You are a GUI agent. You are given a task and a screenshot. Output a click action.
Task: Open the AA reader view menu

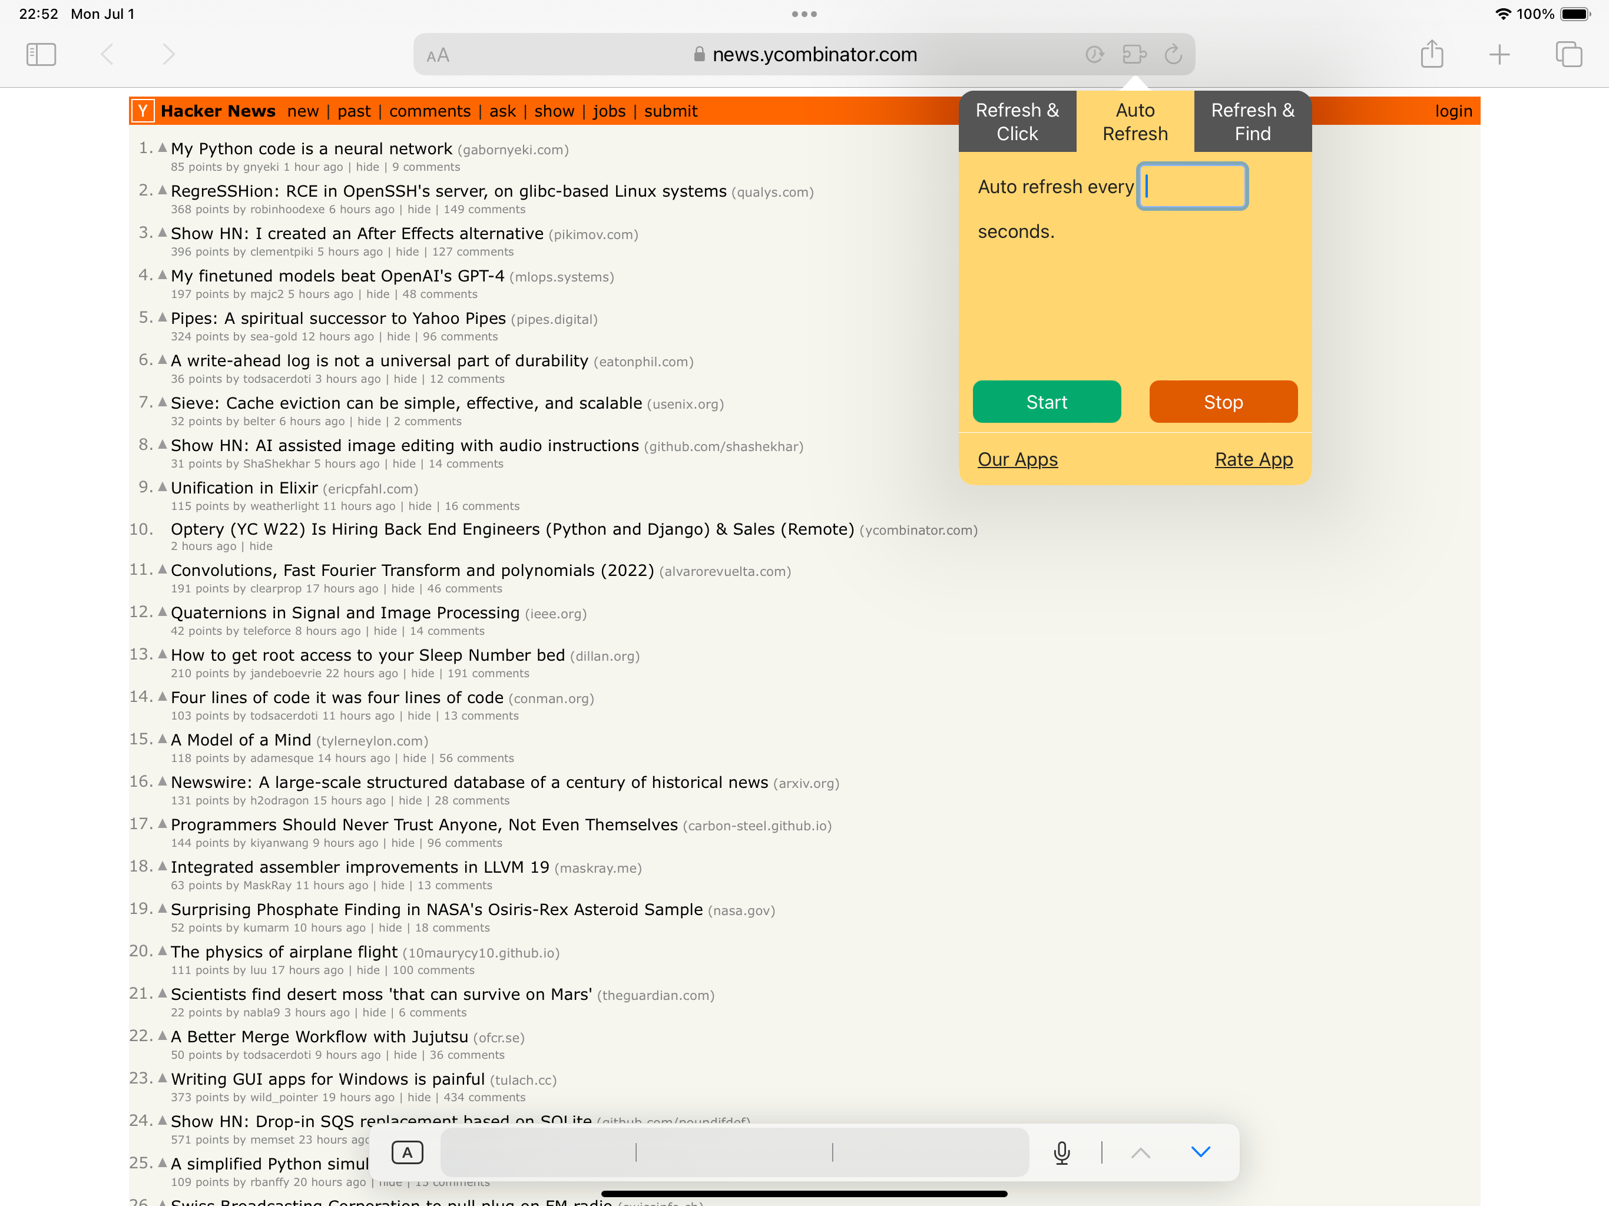pos(438,55)
